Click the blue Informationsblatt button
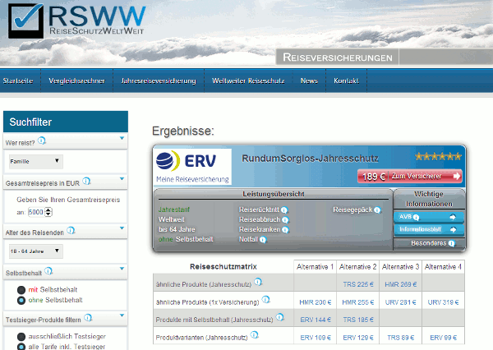Screen dimensions: 493x350 [417, 229]
